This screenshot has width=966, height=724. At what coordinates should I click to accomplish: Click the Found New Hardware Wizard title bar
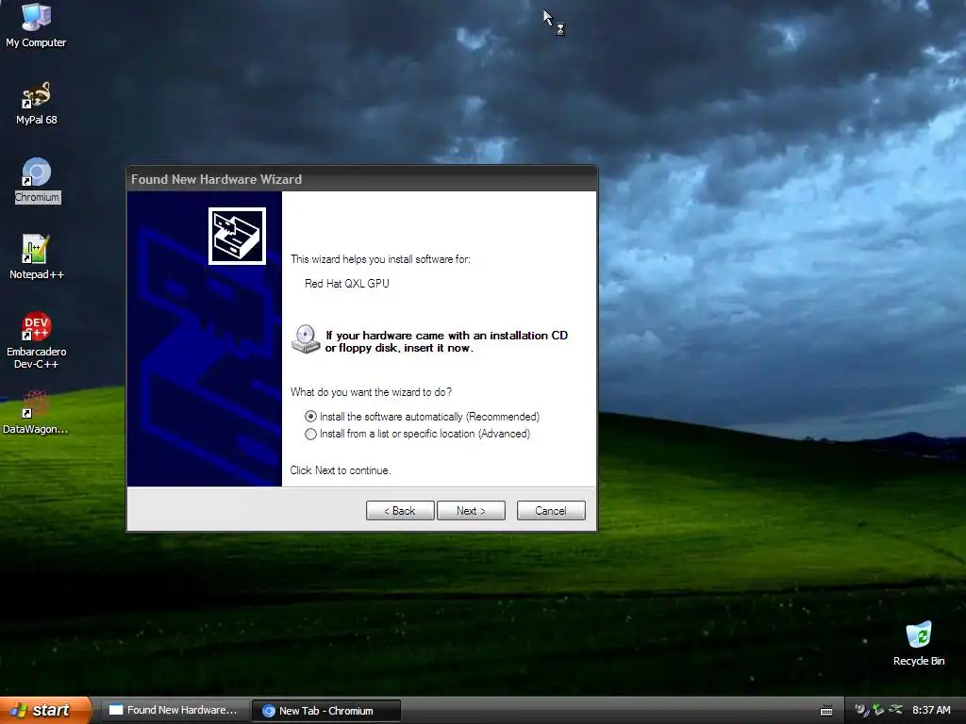coord(361,179)
